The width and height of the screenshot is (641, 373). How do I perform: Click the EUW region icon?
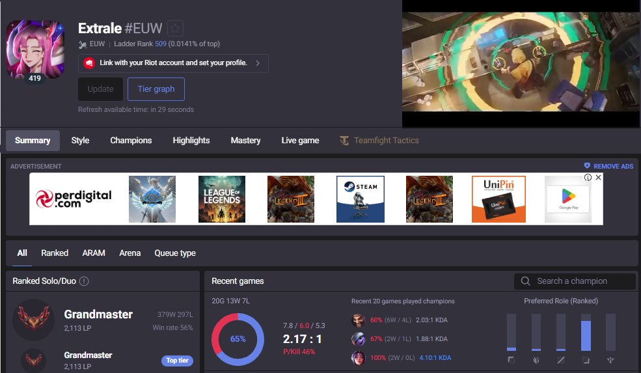point(83,44)
